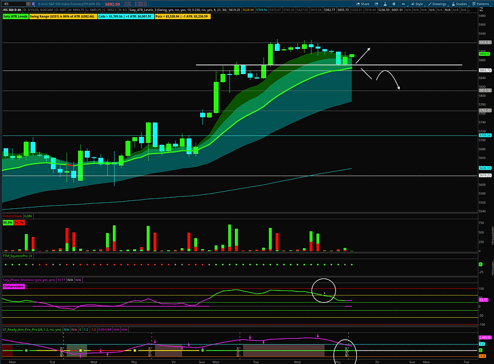This screenshot has width=494, height=364.
Task: Open the Drawings menu
Action: coord(438,4)
